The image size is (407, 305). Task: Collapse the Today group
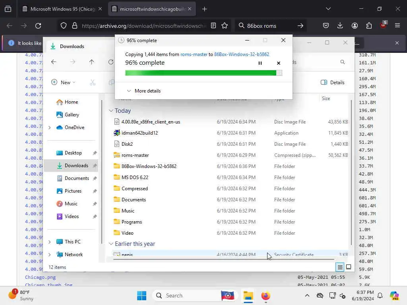pos(111,111)
